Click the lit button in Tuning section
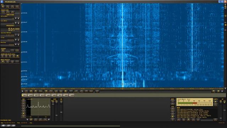The width and height of the screenshot is (227, 128). point(3,50)
